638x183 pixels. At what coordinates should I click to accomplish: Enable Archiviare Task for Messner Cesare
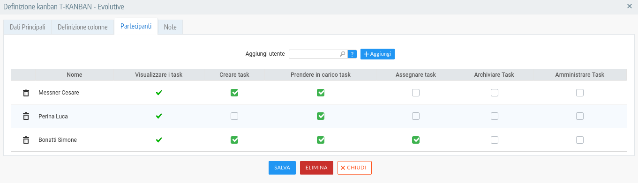(x=495, y=93)
